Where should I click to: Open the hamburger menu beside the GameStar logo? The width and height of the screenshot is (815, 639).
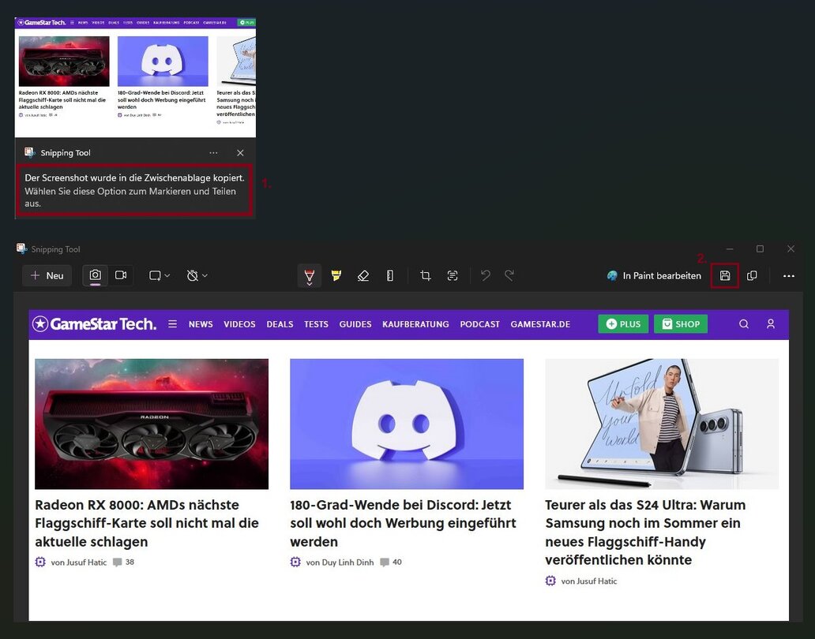[173, 324]
